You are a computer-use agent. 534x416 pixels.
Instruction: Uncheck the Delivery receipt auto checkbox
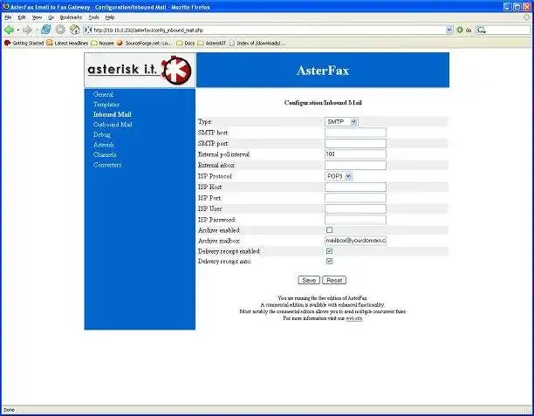click(x=329, y=261)
